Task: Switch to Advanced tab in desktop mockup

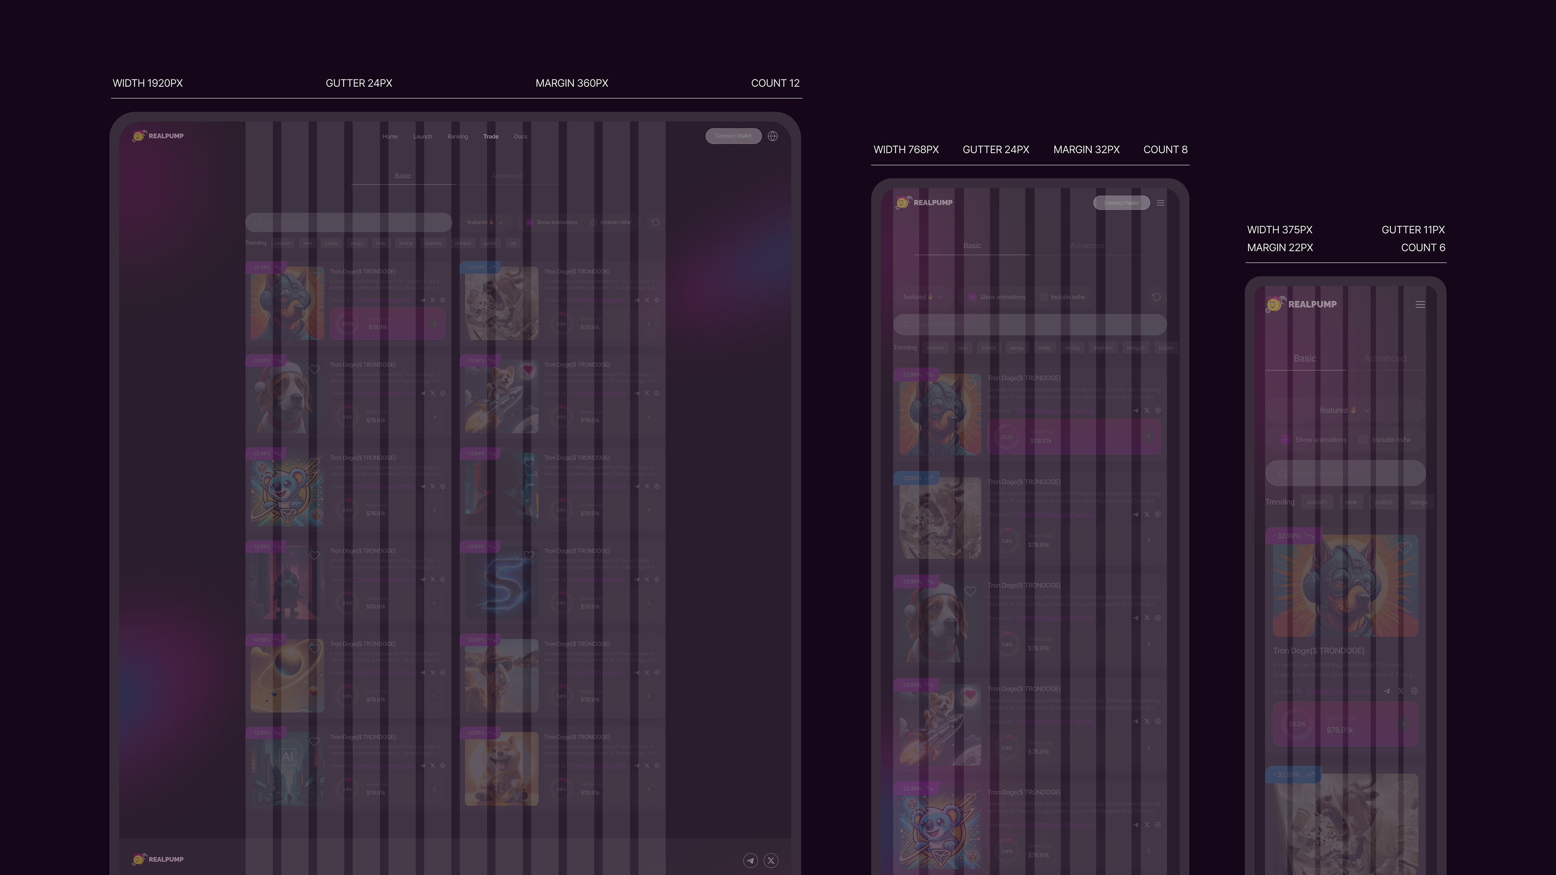Action: tap(506, 176)
